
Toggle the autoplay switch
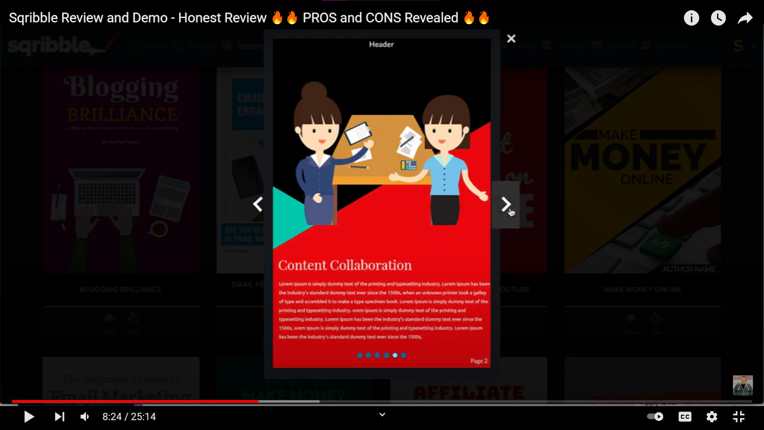[x=655, y=417]
